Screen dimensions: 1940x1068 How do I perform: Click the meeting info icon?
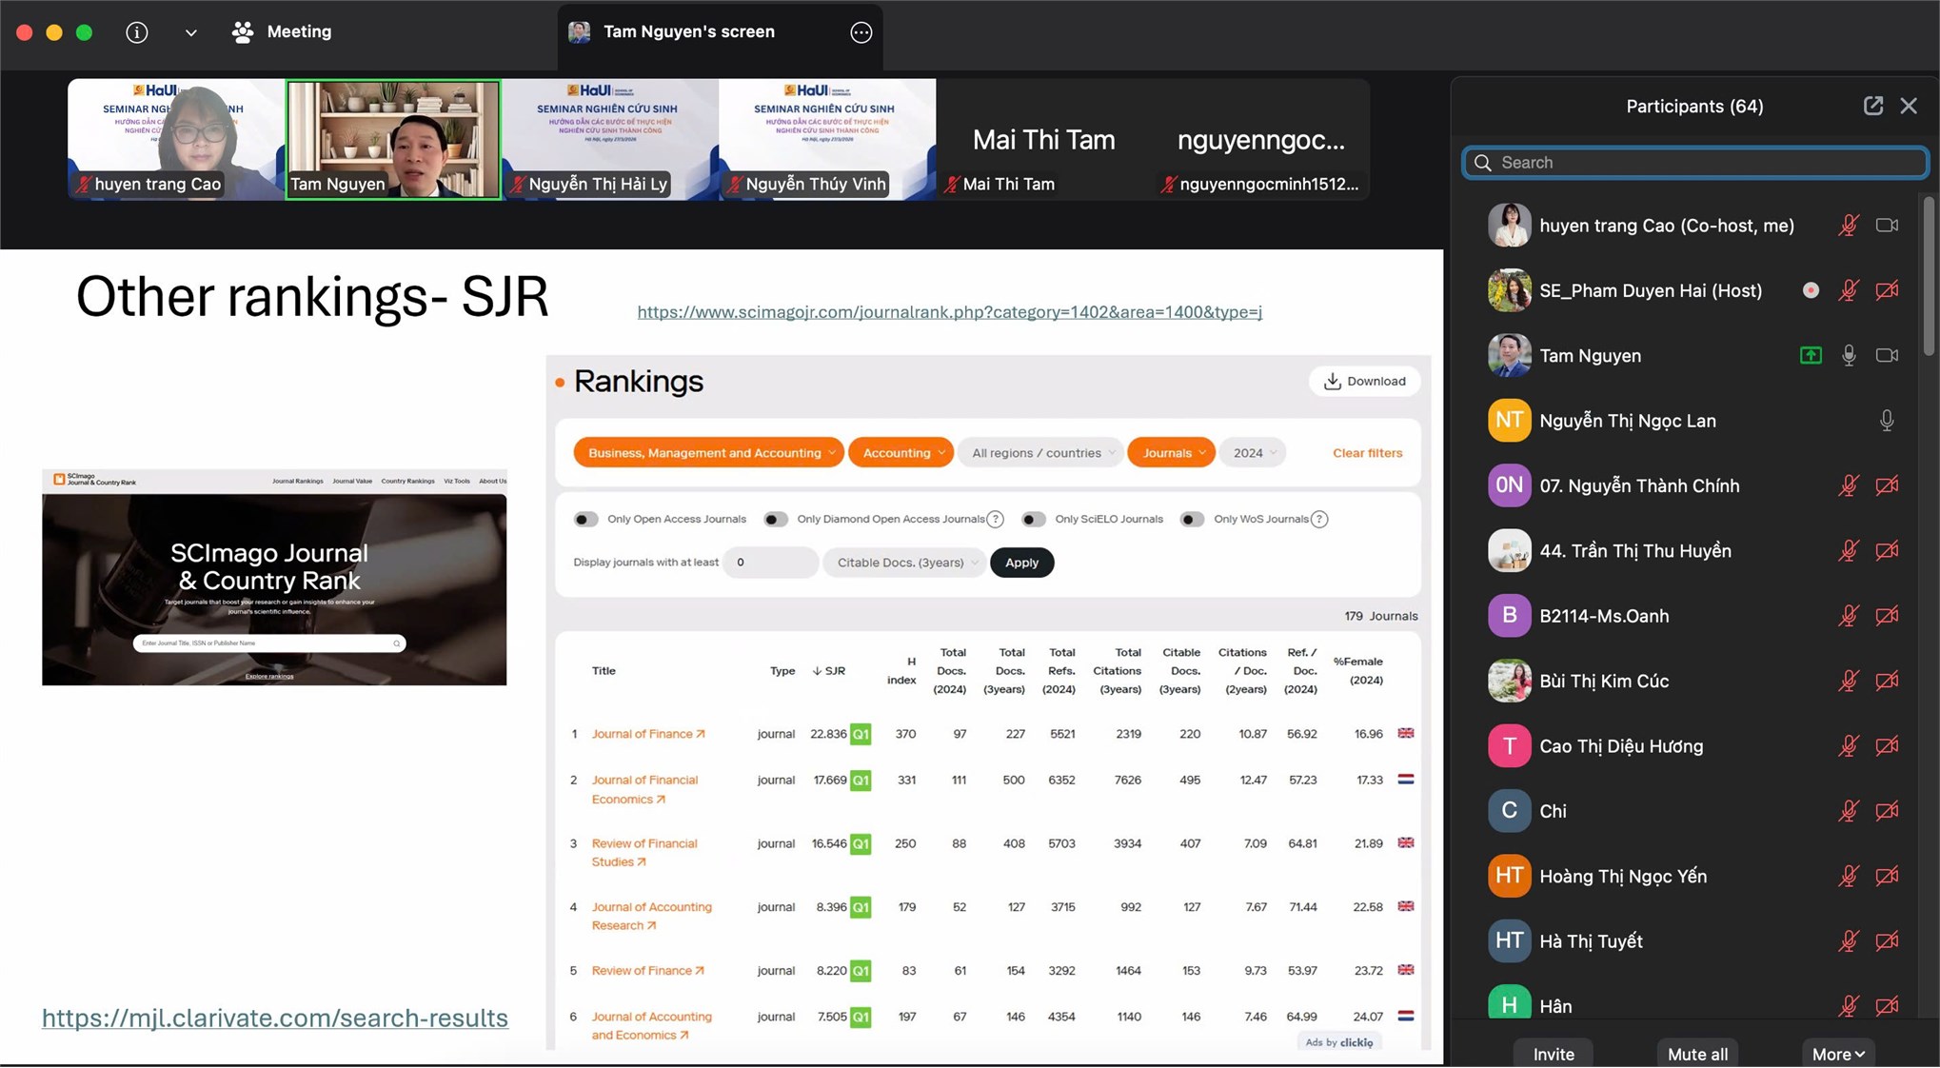click(x=137, y=32)
